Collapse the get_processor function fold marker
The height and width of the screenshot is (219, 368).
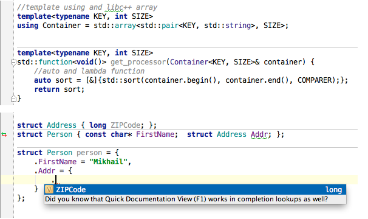[x=13, y=63]
